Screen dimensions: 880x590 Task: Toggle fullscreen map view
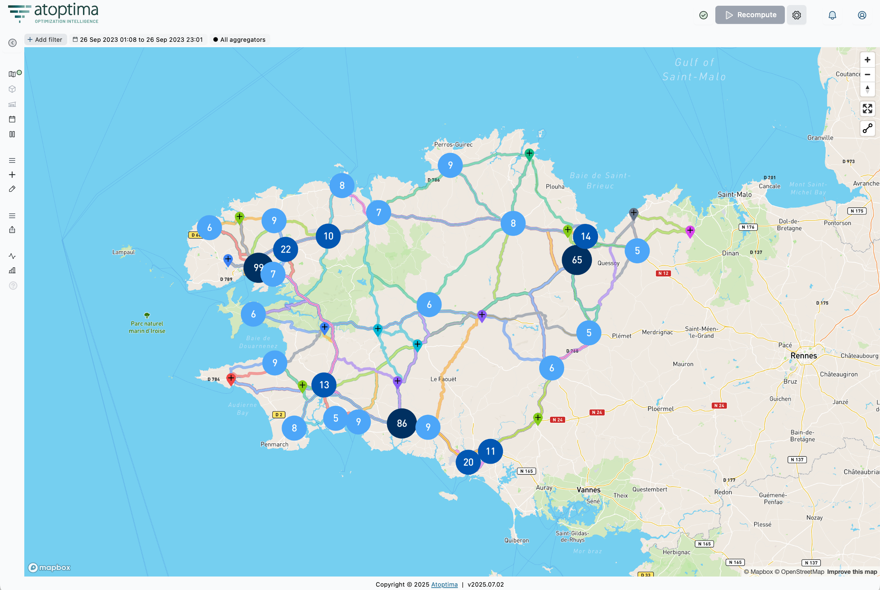pyautogui.click(x=867, y=109)
